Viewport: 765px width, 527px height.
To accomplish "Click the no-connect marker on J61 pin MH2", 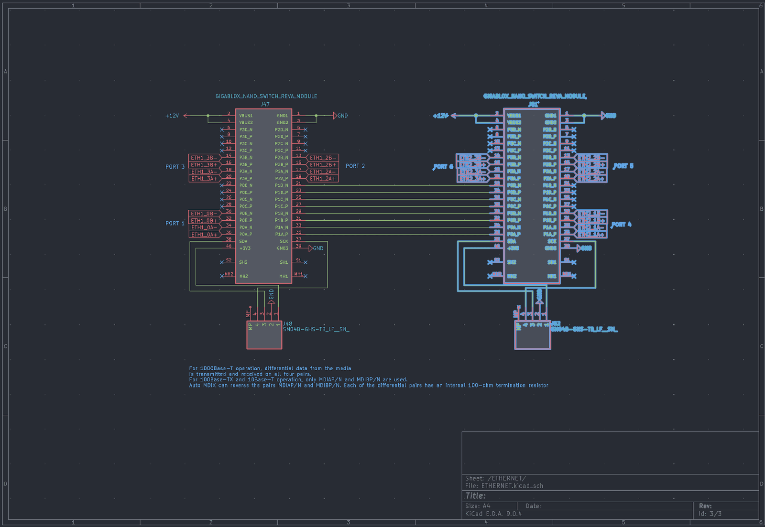I will pyautogui.click(x=490, y=276).
